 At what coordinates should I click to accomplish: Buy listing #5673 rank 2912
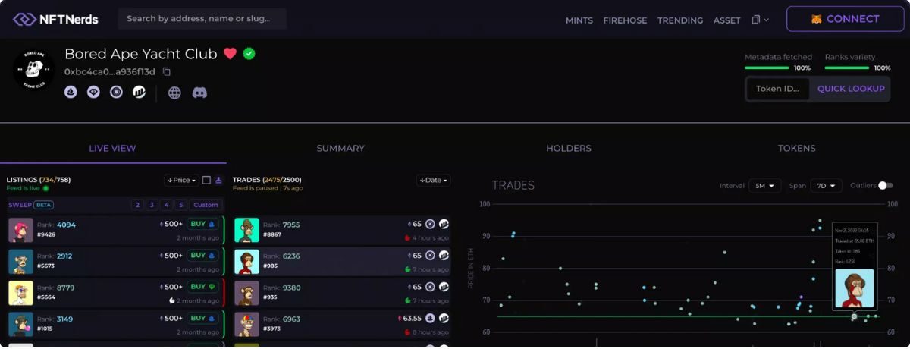click(x=202, y=256)
